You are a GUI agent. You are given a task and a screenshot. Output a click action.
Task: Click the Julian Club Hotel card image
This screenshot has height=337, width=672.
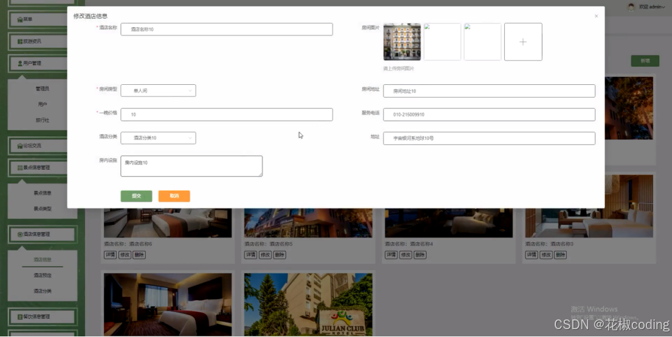pyautogui.click(x=308, y=304)
